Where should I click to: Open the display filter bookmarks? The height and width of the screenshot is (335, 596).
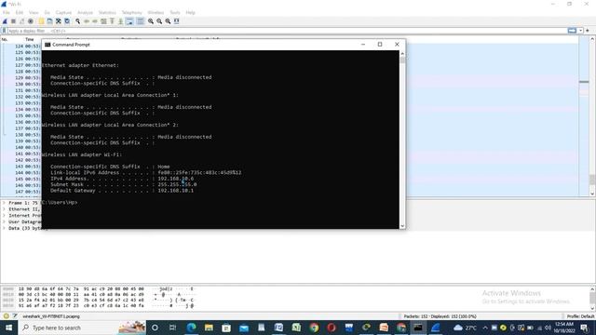point(4,31)
